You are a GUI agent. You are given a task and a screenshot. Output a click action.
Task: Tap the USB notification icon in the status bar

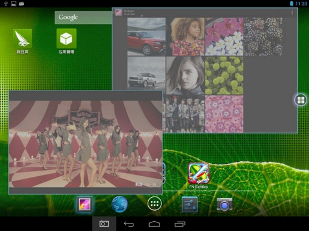click(6, 4)
